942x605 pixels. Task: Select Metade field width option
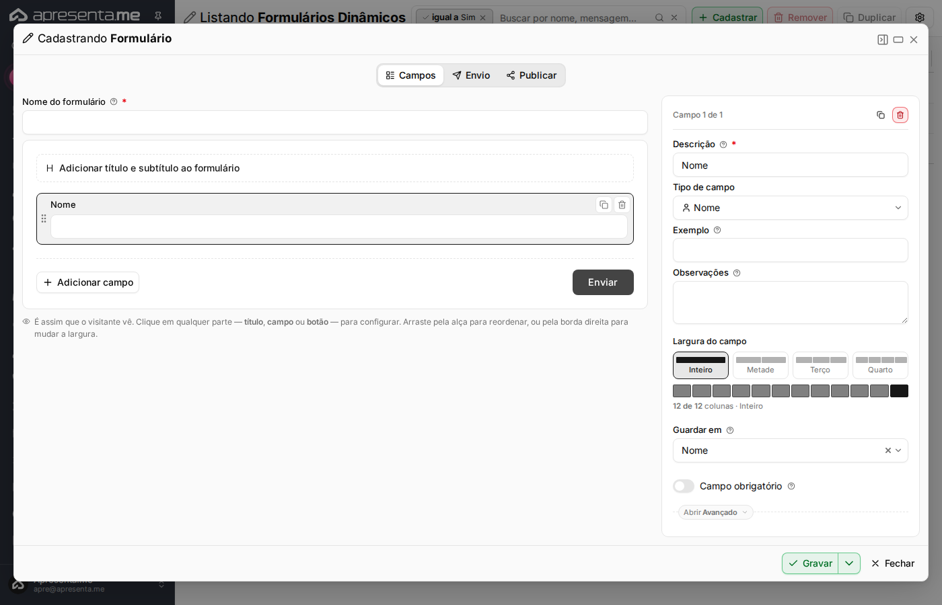coord(760,365)
